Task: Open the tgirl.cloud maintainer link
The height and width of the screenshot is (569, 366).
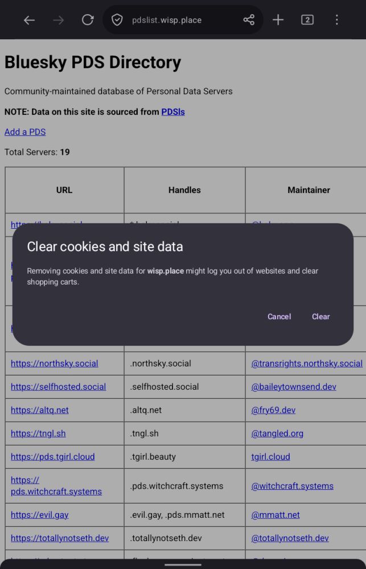Action: coord(270,456)
